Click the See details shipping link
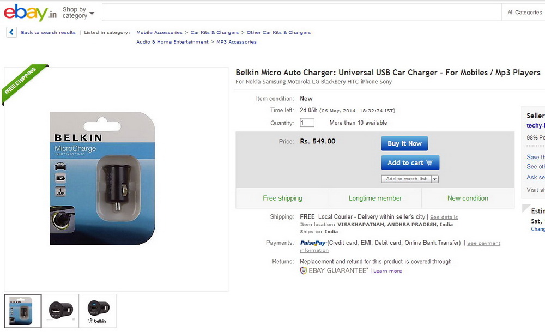Image resolution: width=545 pixels, height=332 pixels. pyautogui.click(x=444, y=218)
